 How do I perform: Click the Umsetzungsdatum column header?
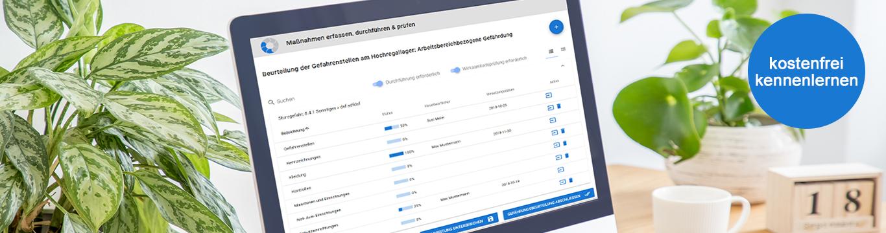point(501,93)
